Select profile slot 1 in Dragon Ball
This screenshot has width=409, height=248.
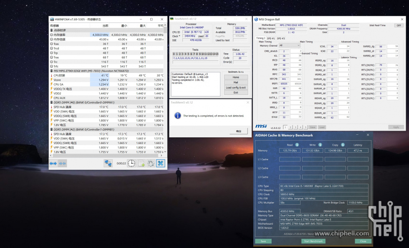(285, 127)
